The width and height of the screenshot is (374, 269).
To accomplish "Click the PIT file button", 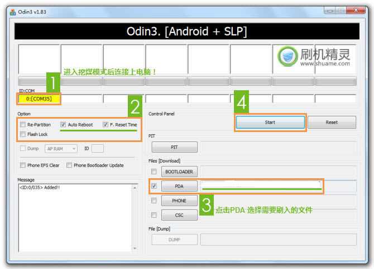I will click(174, 147).
